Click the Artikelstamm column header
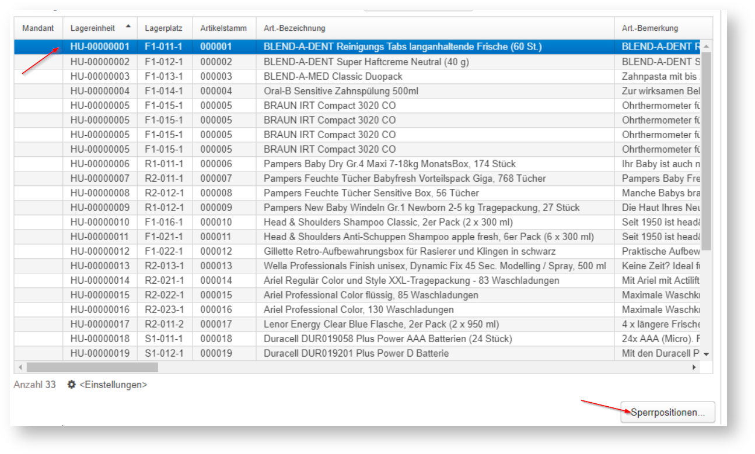 tap(224, 28)
